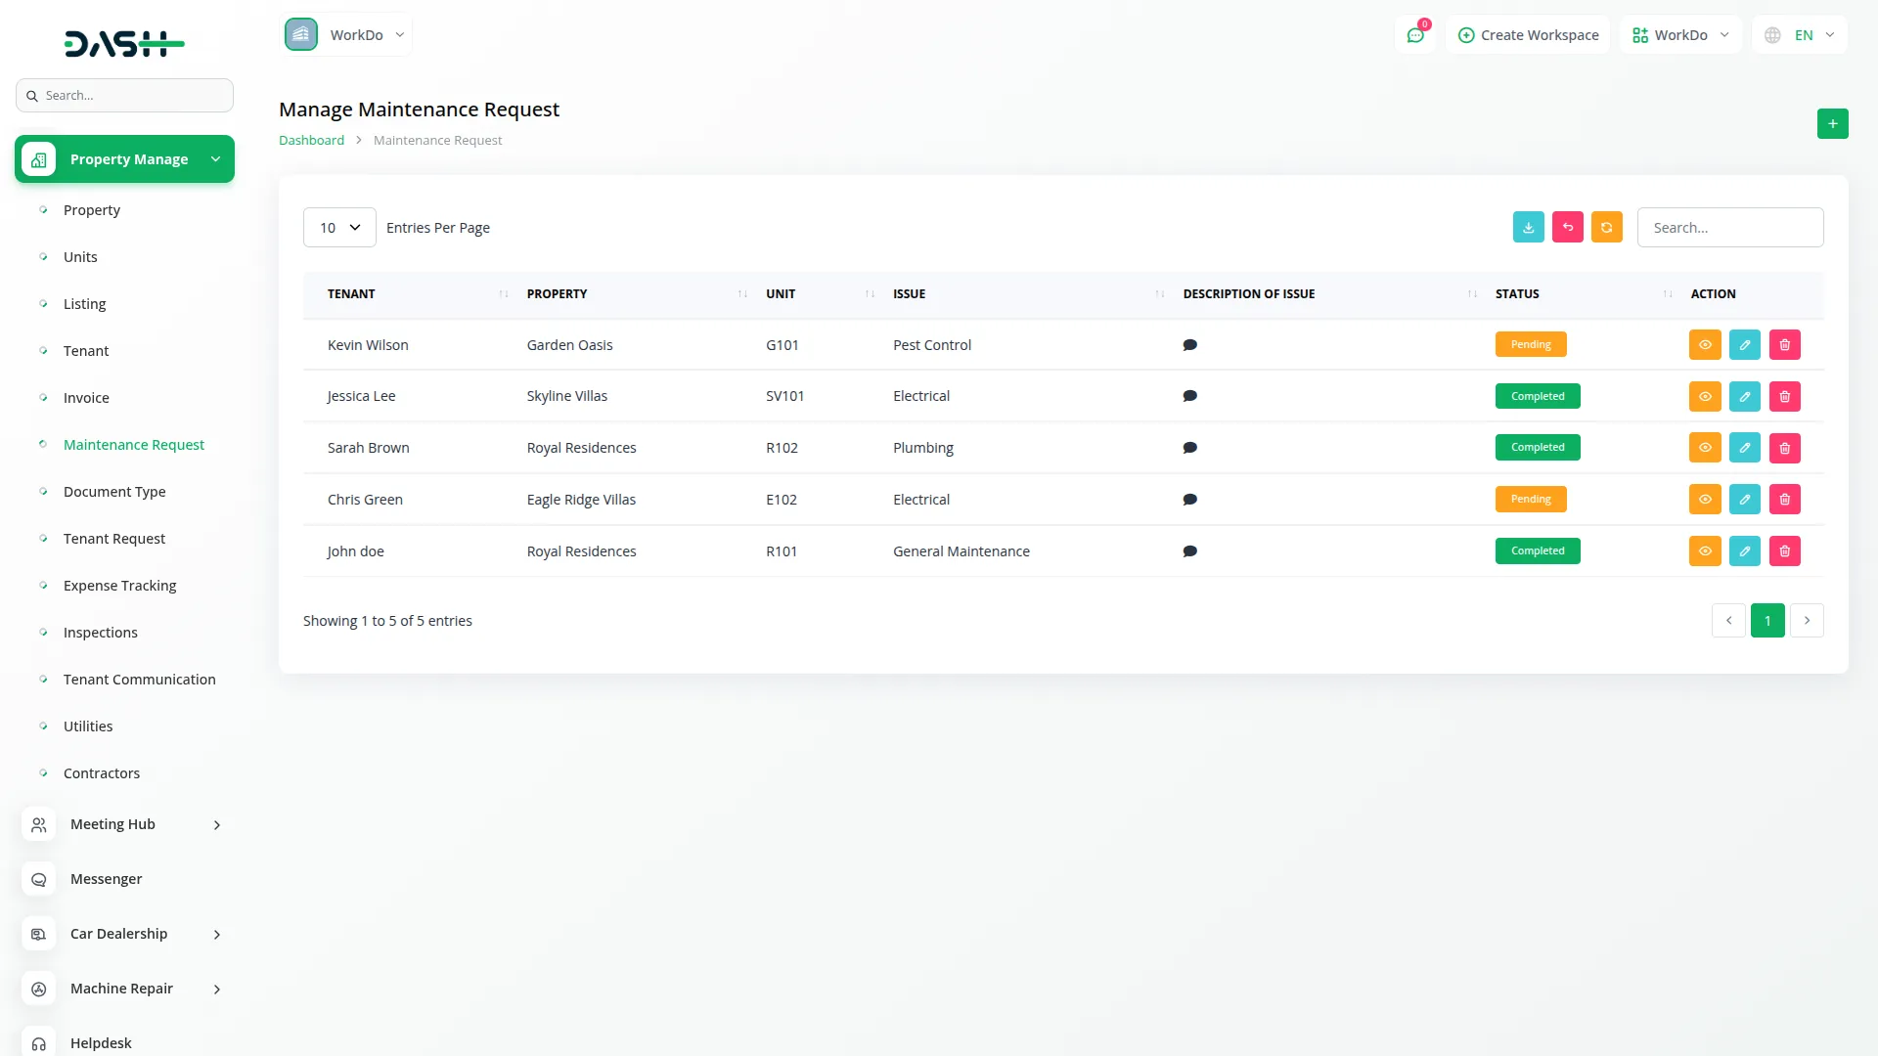Click the Create Workspace button
The height and width of the screenshot is (1056, 1878).
coord(1528,35)
